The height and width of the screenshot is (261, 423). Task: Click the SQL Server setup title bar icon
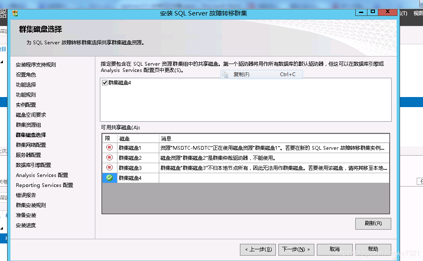click(15, 13)
